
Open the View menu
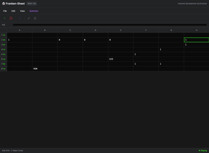(x=22, y=11)
